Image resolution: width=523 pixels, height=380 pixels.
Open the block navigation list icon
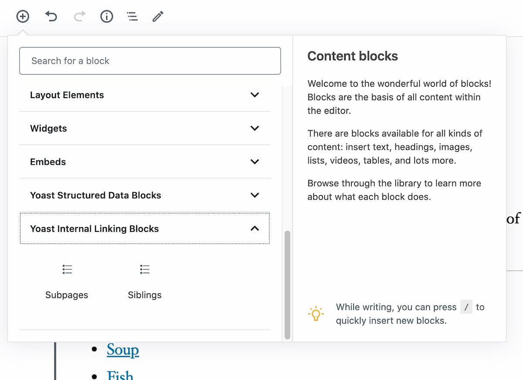click(132, 17)
